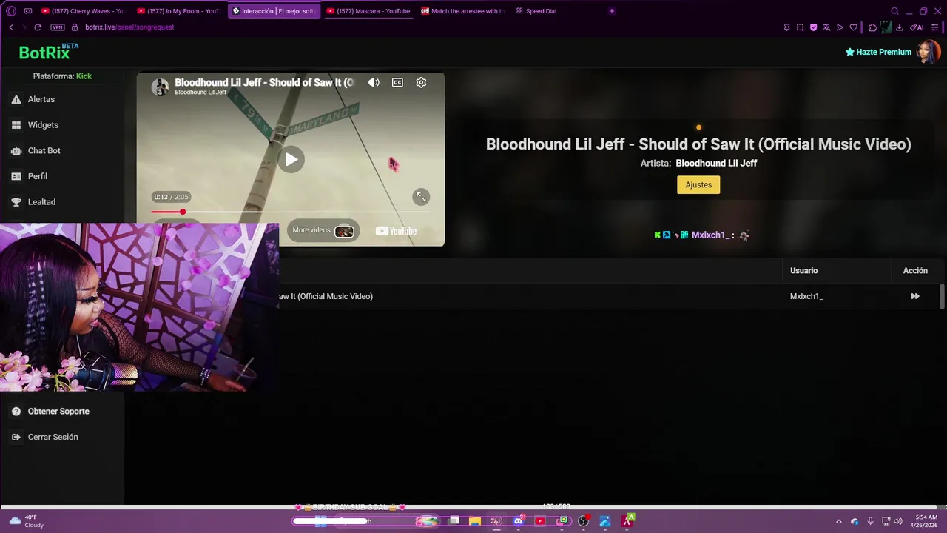947x533 pixels.
Task: Open the browser easy setup sliders
Action: click(x=935, y=27)
